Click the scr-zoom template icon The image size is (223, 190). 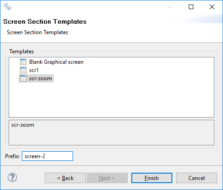pos(23,78)
